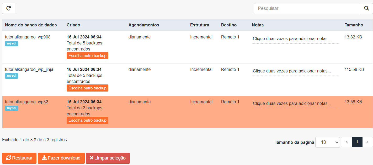The height and width of the screenshot is (165, 373).
Task: Sort by Criado column header
Action: pos(73,25)
